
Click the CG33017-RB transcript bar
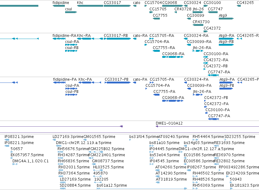[117, 39]
